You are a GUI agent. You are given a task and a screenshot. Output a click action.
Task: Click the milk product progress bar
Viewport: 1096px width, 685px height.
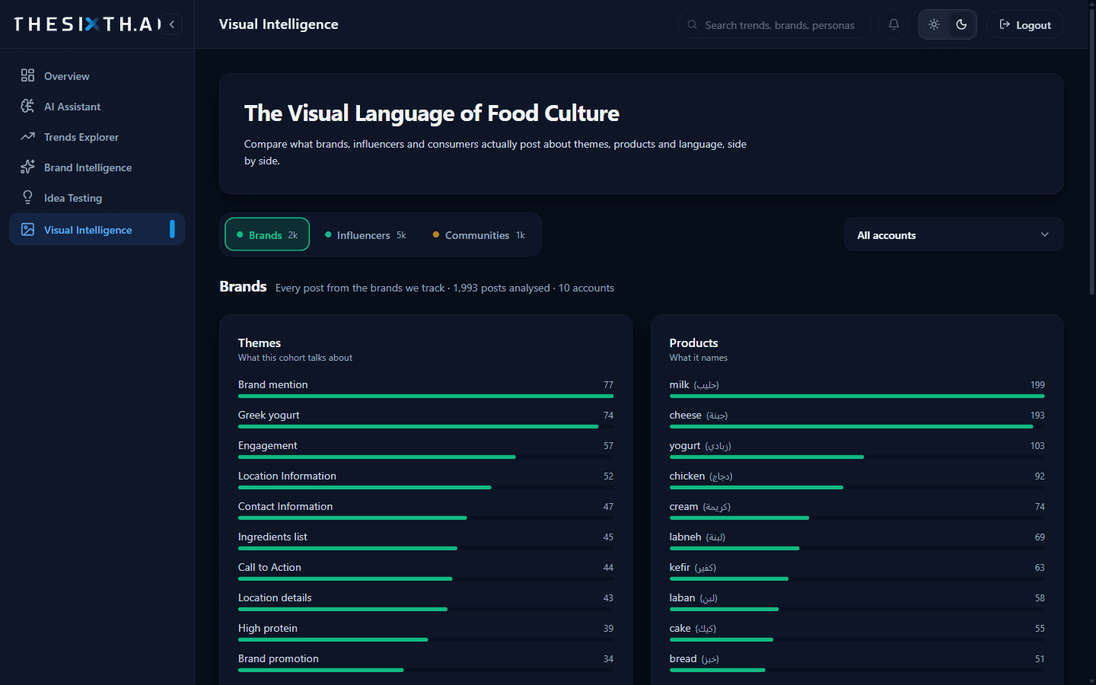pyautogui.click(x=857, y=396)
